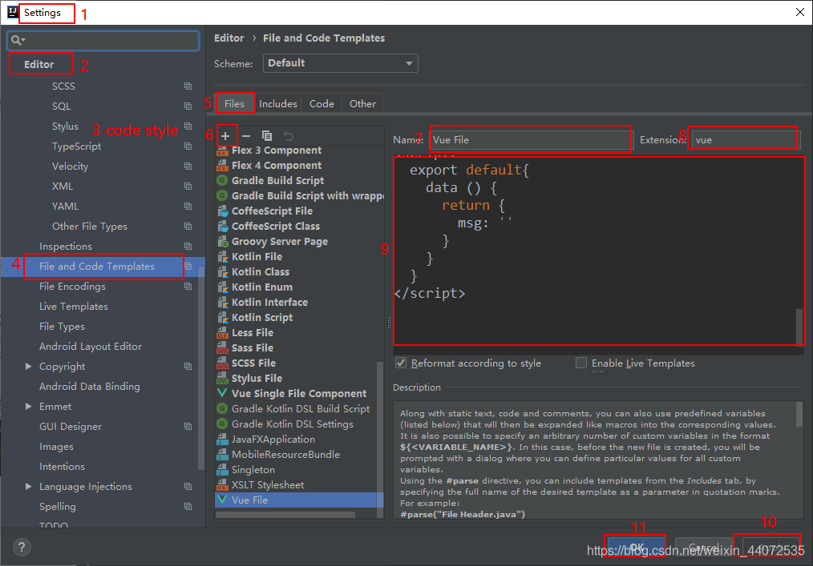The height and width of the screenshot is (566, 813).
Task: Open File Encodings settings
Action: pos(72,287)
